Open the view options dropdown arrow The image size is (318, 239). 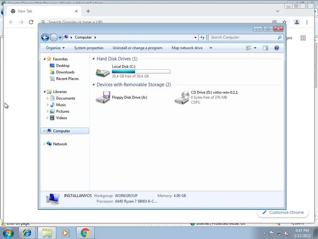tap(255, 48)
